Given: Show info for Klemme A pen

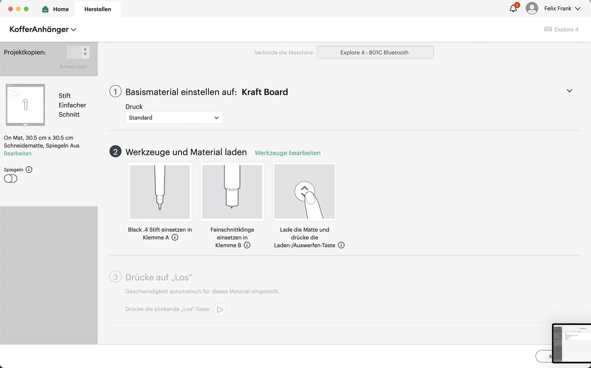Looking at the screenshot, I should tap(175, 238).
